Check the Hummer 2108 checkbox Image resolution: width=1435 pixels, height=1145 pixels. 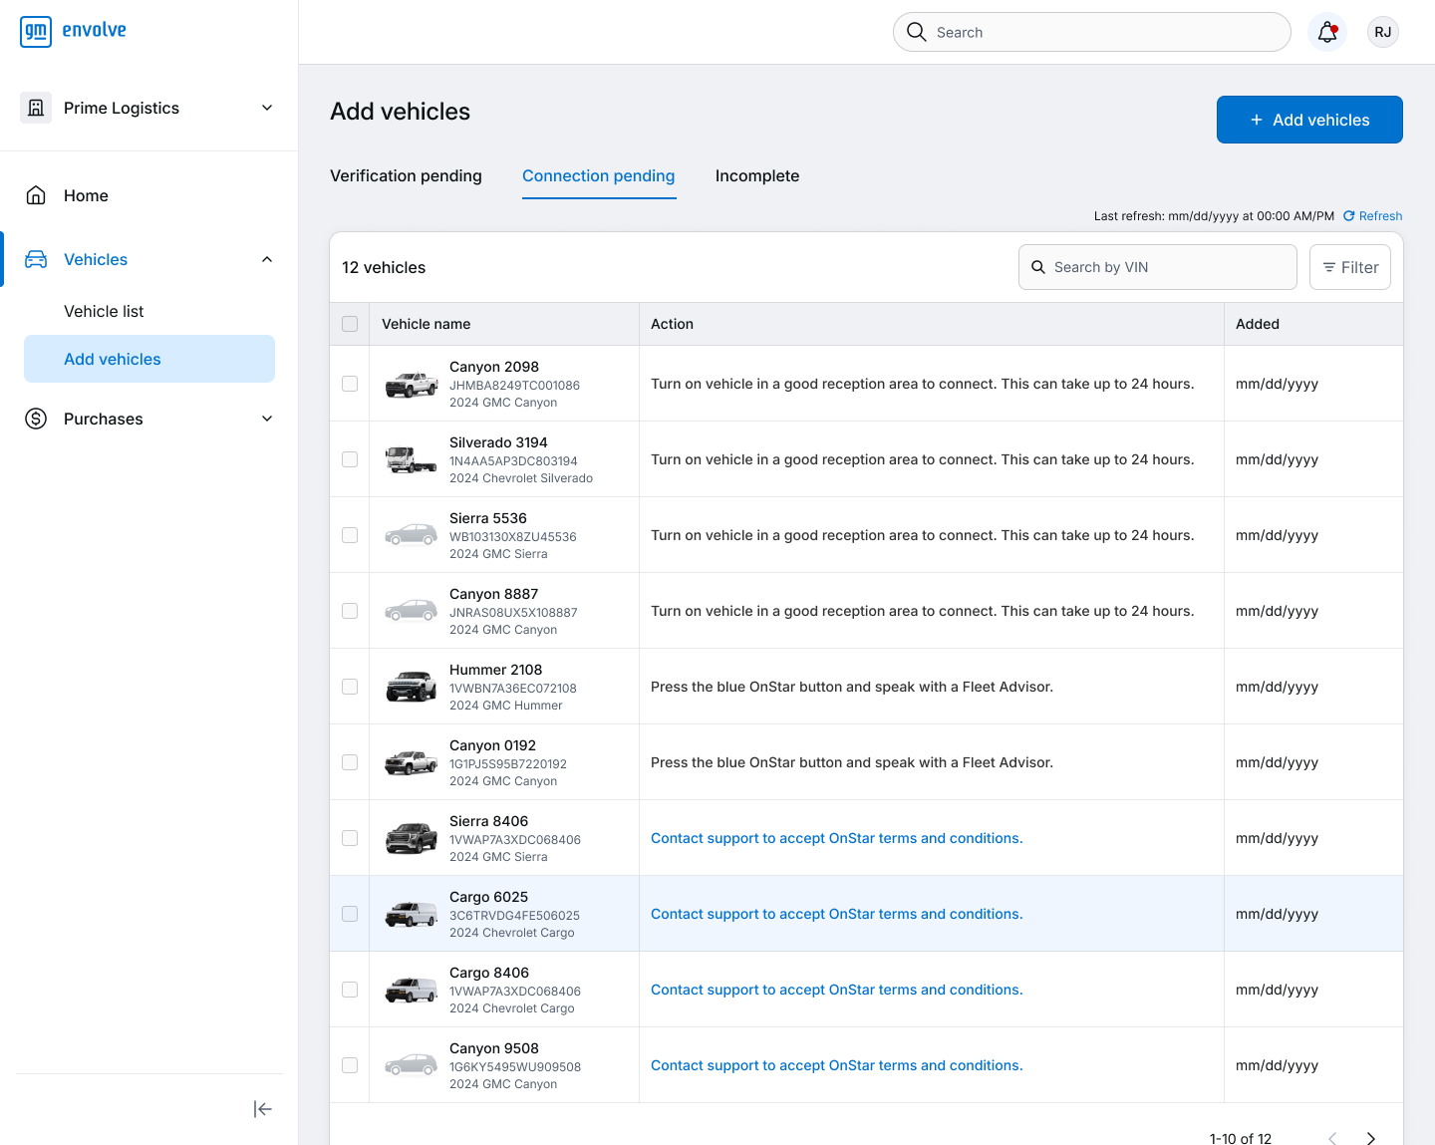(x=350, y=687)
